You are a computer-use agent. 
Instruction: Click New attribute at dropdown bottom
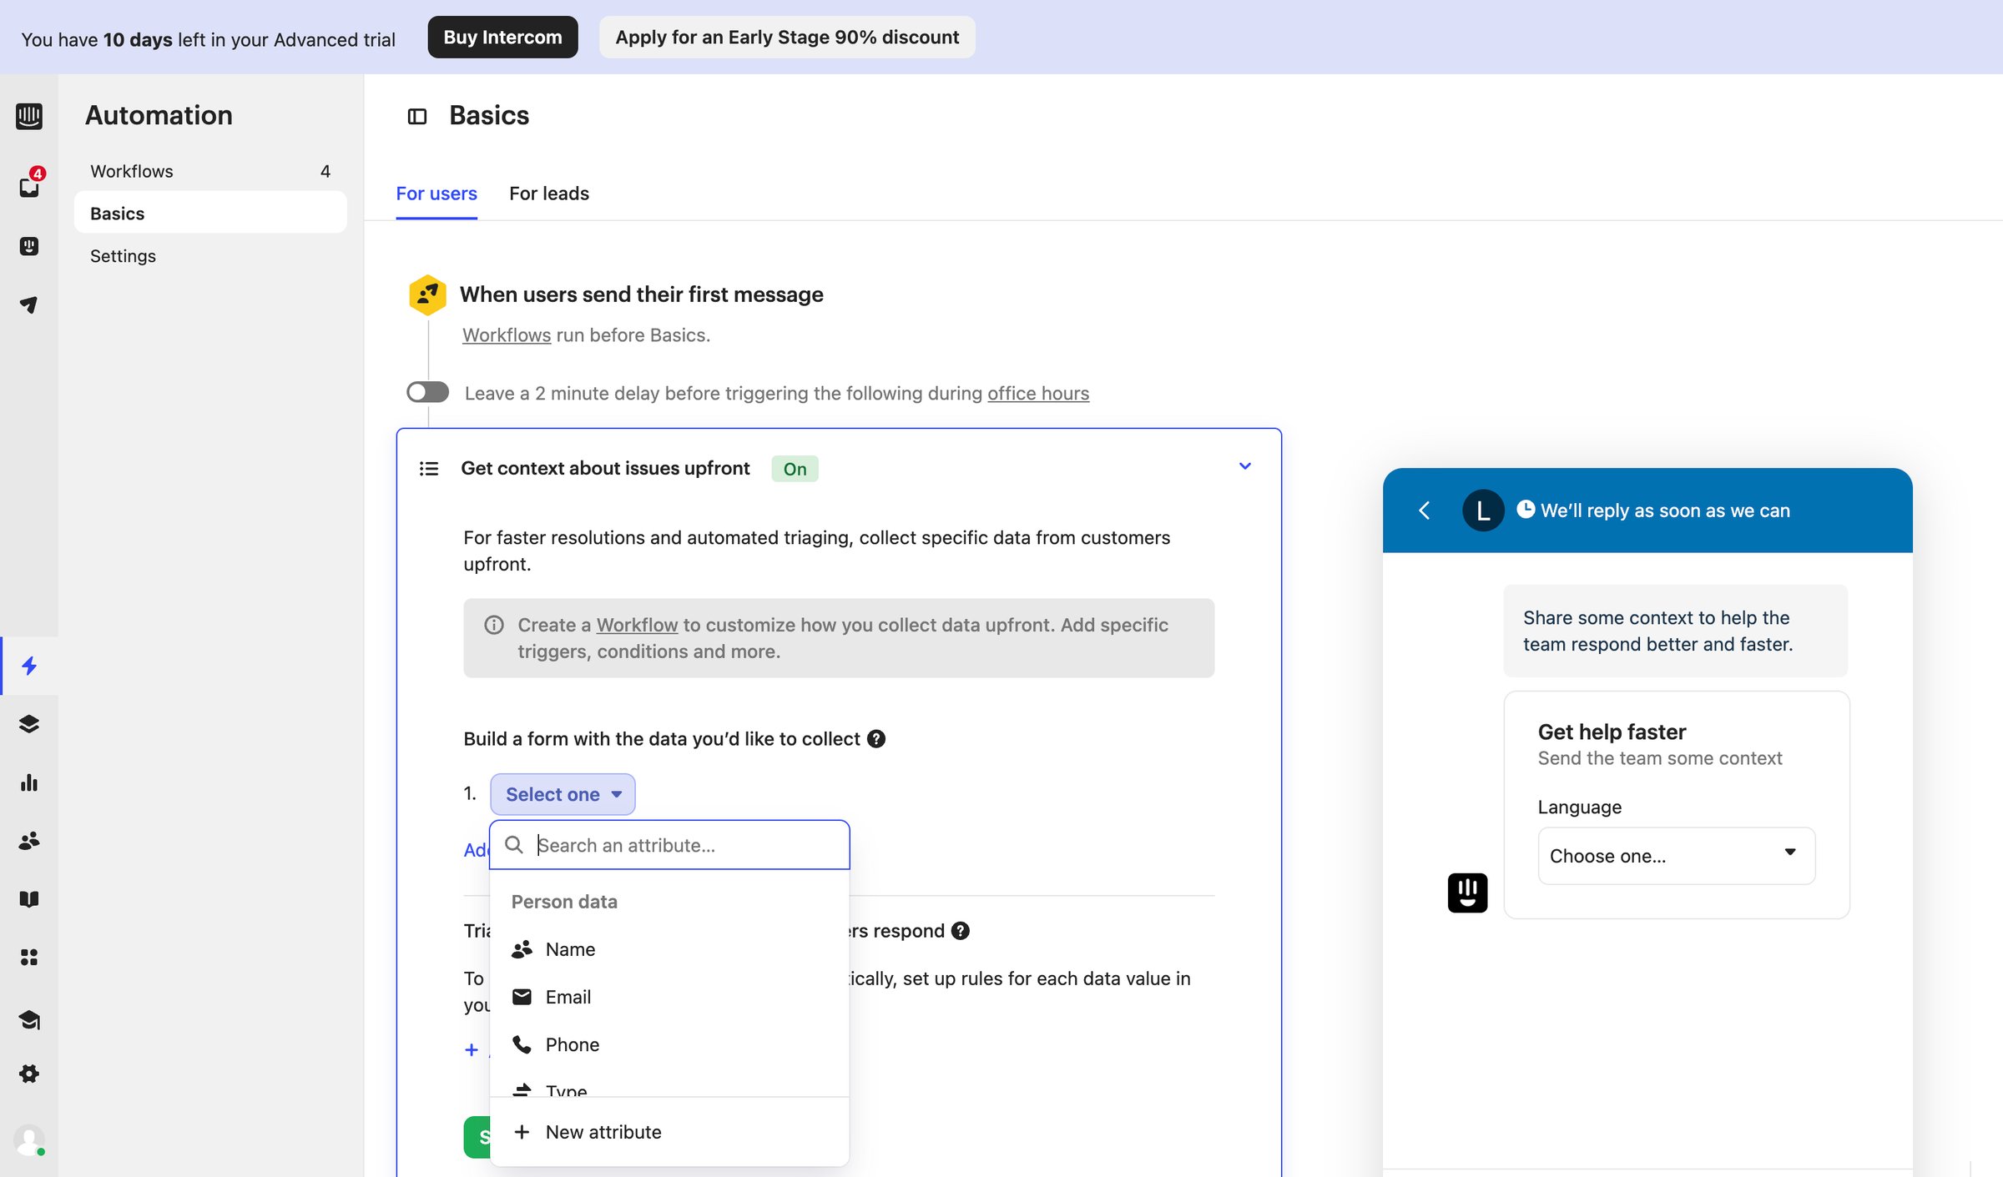coord(669,1132)
